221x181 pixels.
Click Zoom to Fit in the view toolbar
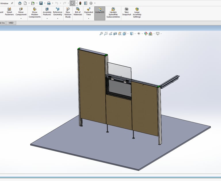[x=101, y=34]
